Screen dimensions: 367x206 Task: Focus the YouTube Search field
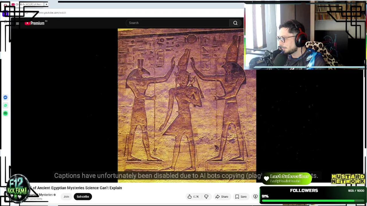pyautogui.click(x=177, y=23)
